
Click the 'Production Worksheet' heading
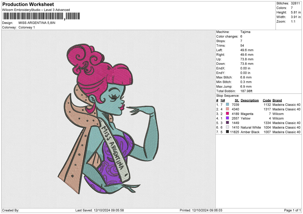tap(28, 5)
